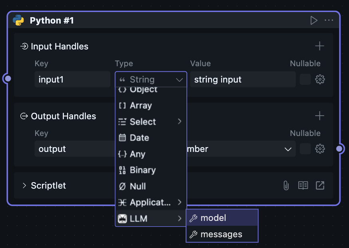Open settings gear for output handle

click(x=320, y=149)
